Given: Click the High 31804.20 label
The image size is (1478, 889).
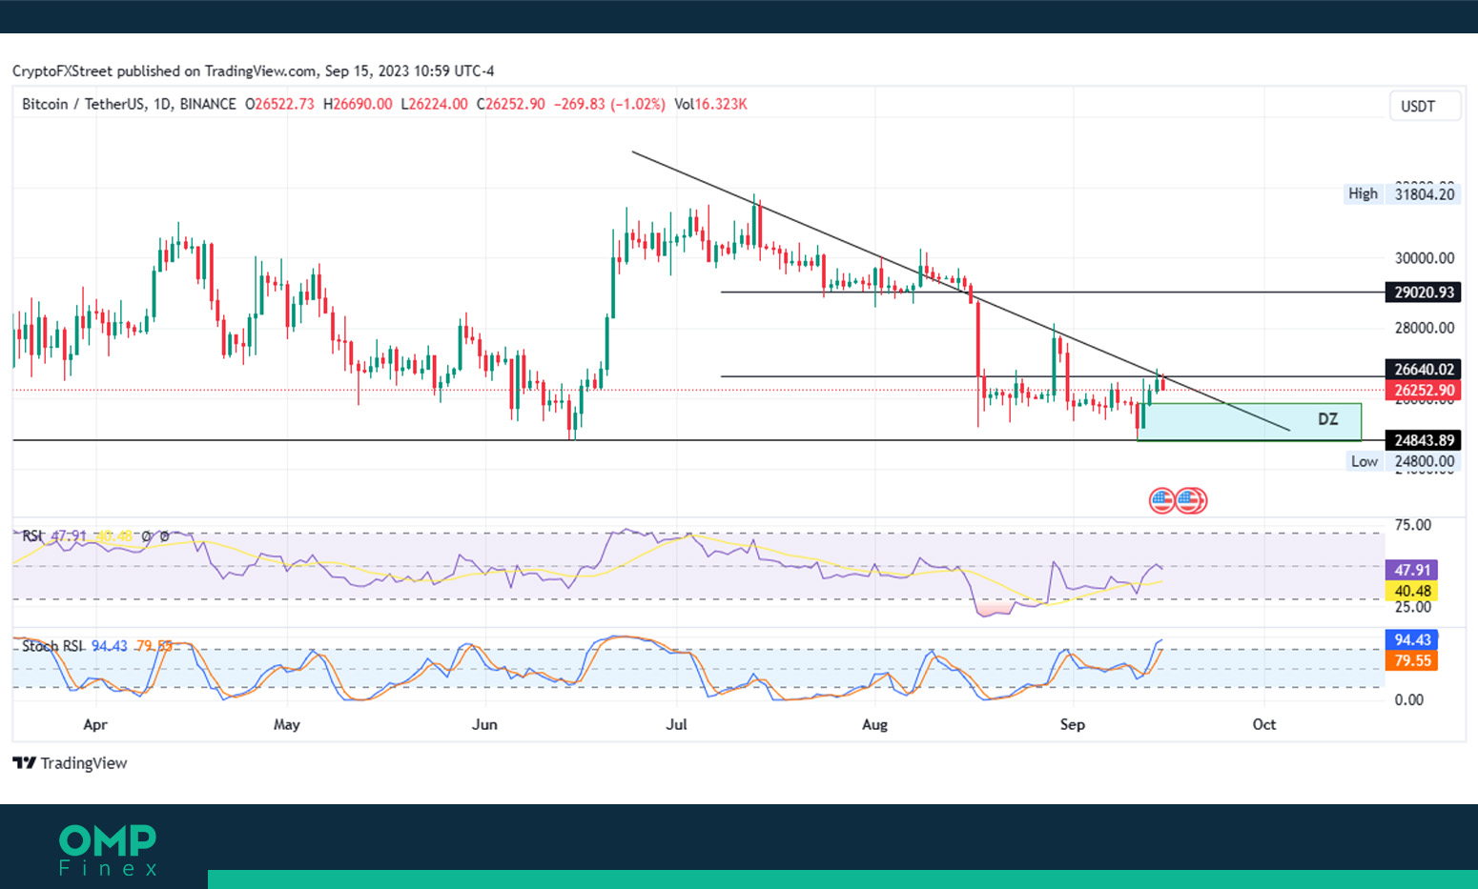Looking at the screenshot, I should [x=1402, y=193].
